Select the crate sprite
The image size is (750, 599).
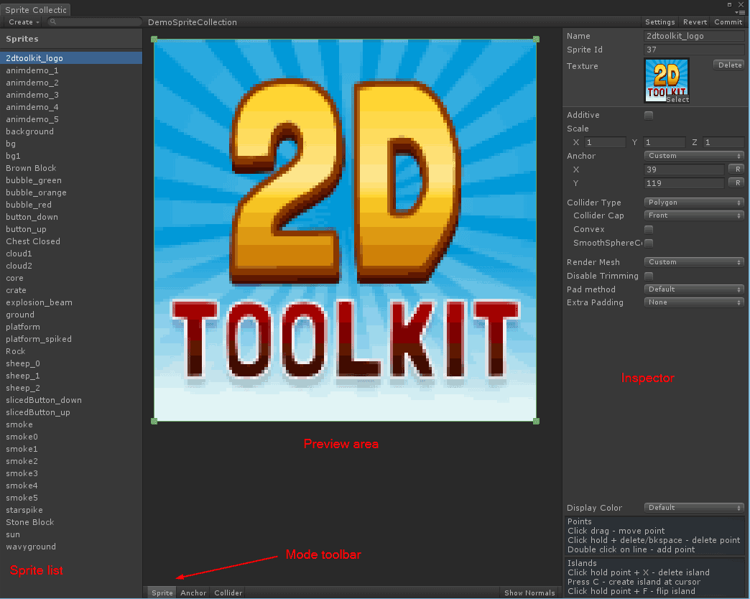(x=71, y=290)
